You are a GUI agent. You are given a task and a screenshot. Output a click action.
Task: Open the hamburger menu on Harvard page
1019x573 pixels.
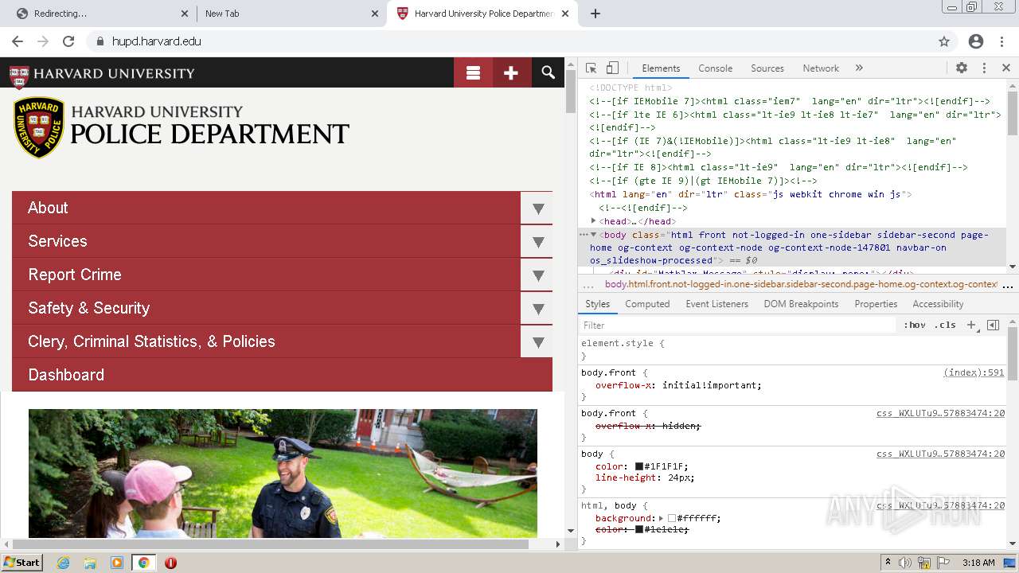tap(473, 72)
